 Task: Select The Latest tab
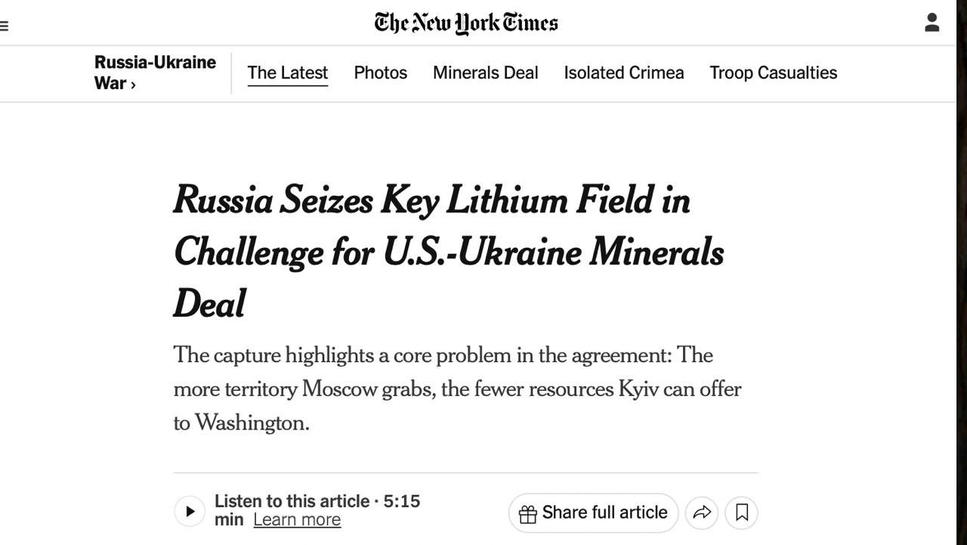pos(287,73)
